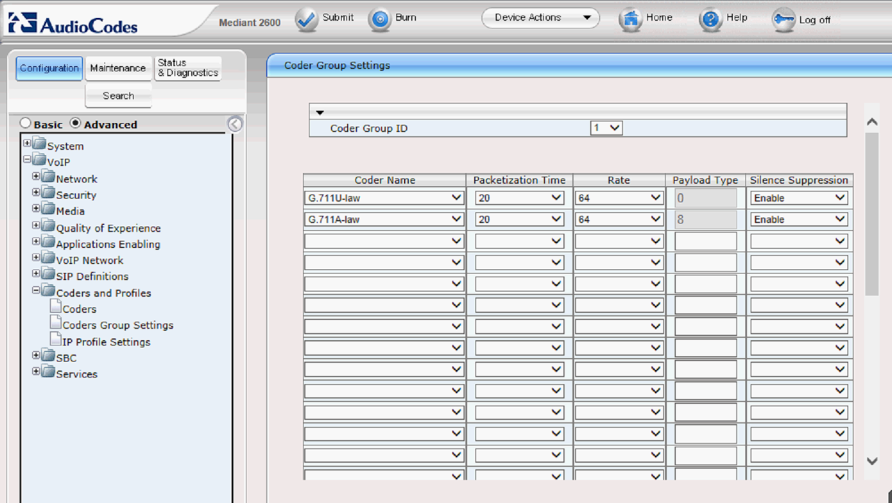Disable Silence Suppression for G.711U-law
Screen dimensions: 892x503
pyautogui.click(x=798, y=197)
